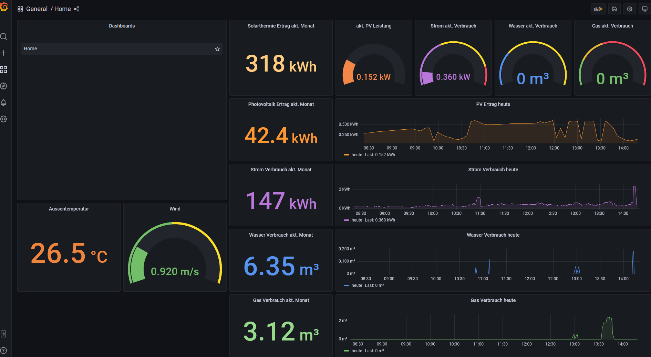Star the Home dashboard entry

tap(217, 49)
